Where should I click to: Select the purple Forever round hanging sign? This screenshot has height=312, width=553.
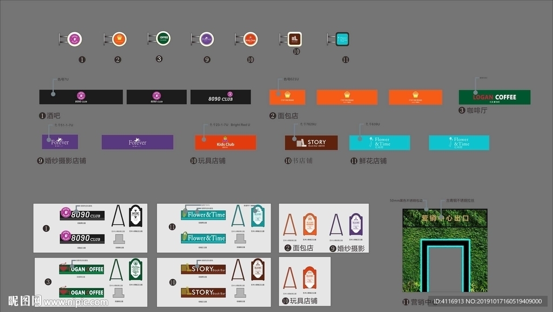pyautogui.click(x=207, y=39)
